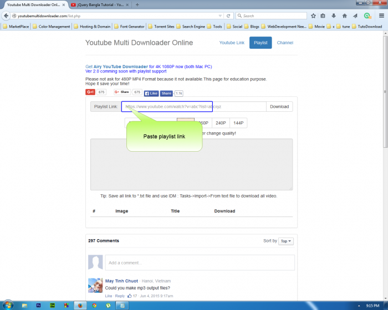Click the Google+ Share button
The image size is (388, 310).
click(122, 92)
